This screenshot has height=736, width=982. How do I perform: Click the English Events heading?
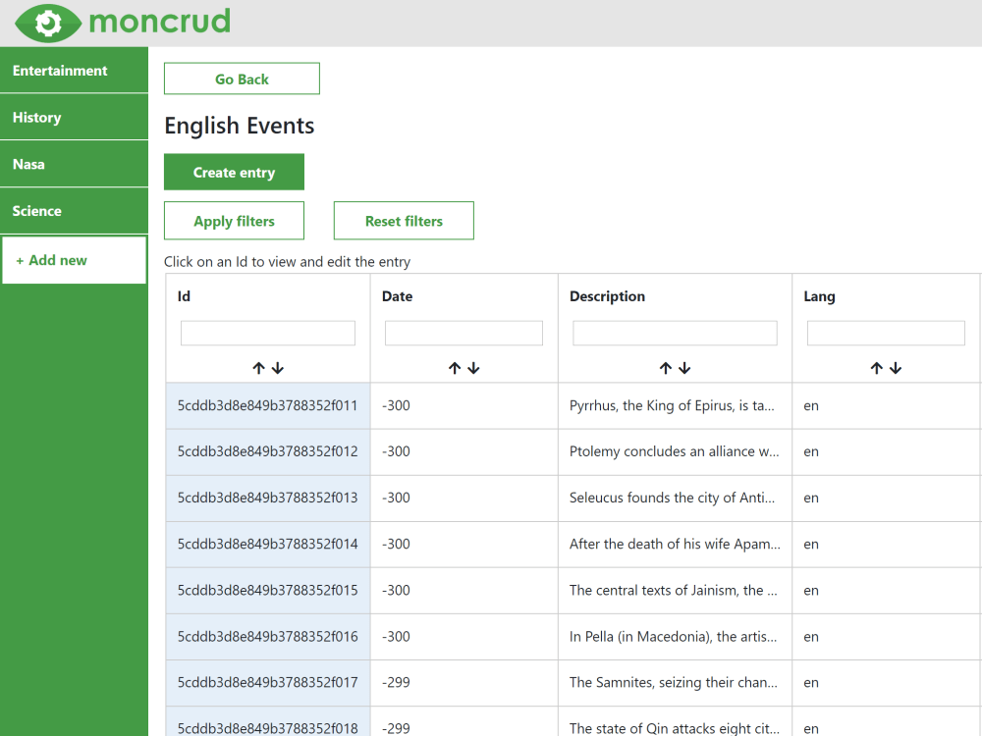pyautogui.click(x=240, y=126)
